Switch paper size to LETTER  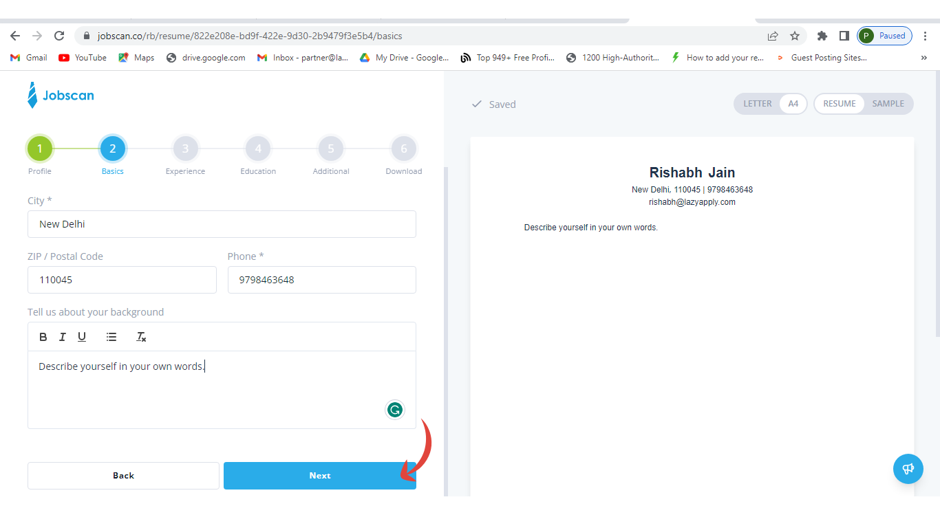[757, 104]
